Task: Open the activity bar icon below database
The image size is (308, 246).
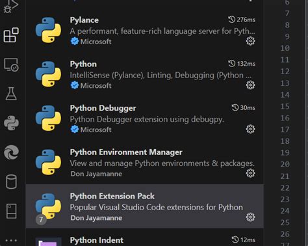Action: 11,211
